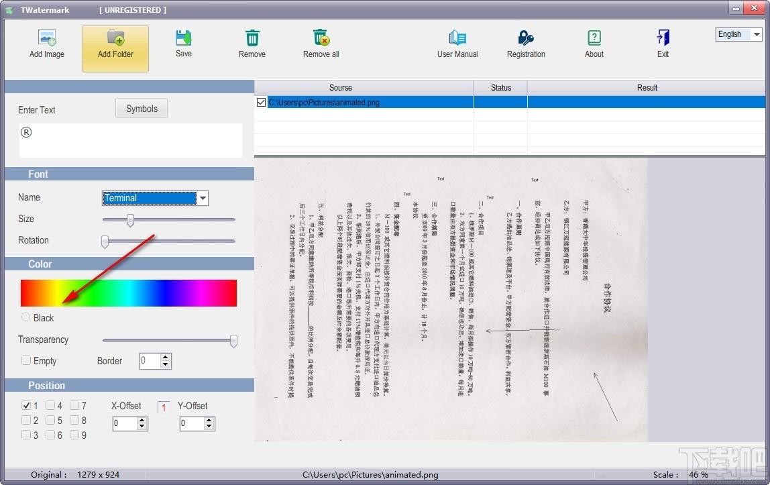Click the status bar file path text
770x485 pixels.
(370, 475)
